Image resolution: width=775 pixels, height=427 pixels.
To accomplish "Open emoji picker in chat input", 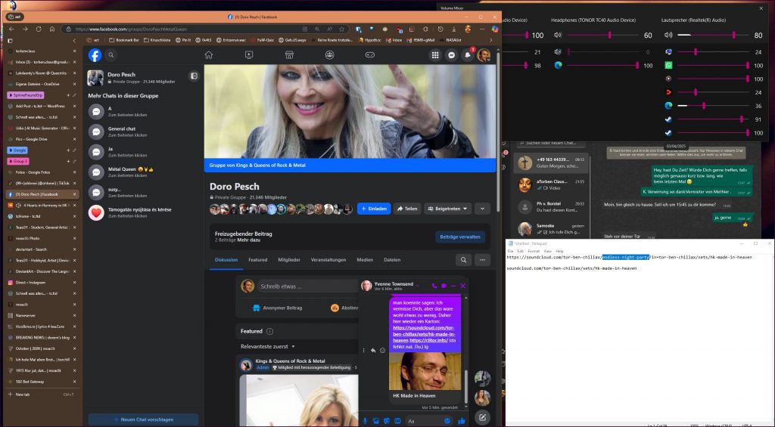I will (x=447, y=421).
